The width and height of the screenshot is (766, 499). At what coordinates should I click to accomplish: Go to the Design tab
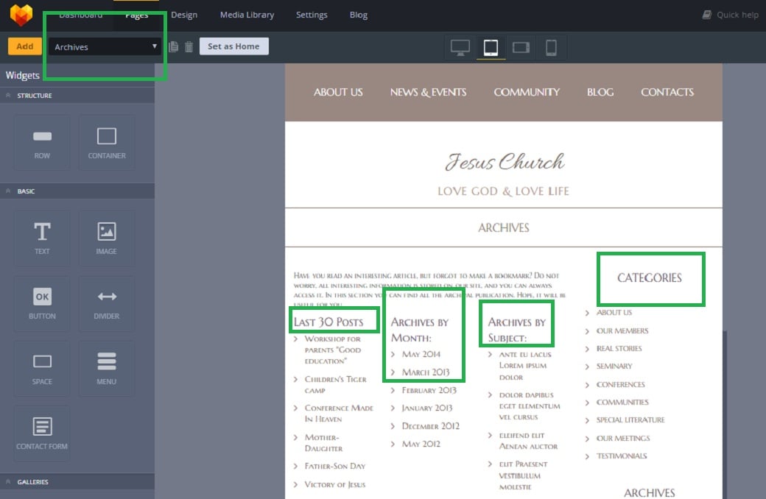184,15
